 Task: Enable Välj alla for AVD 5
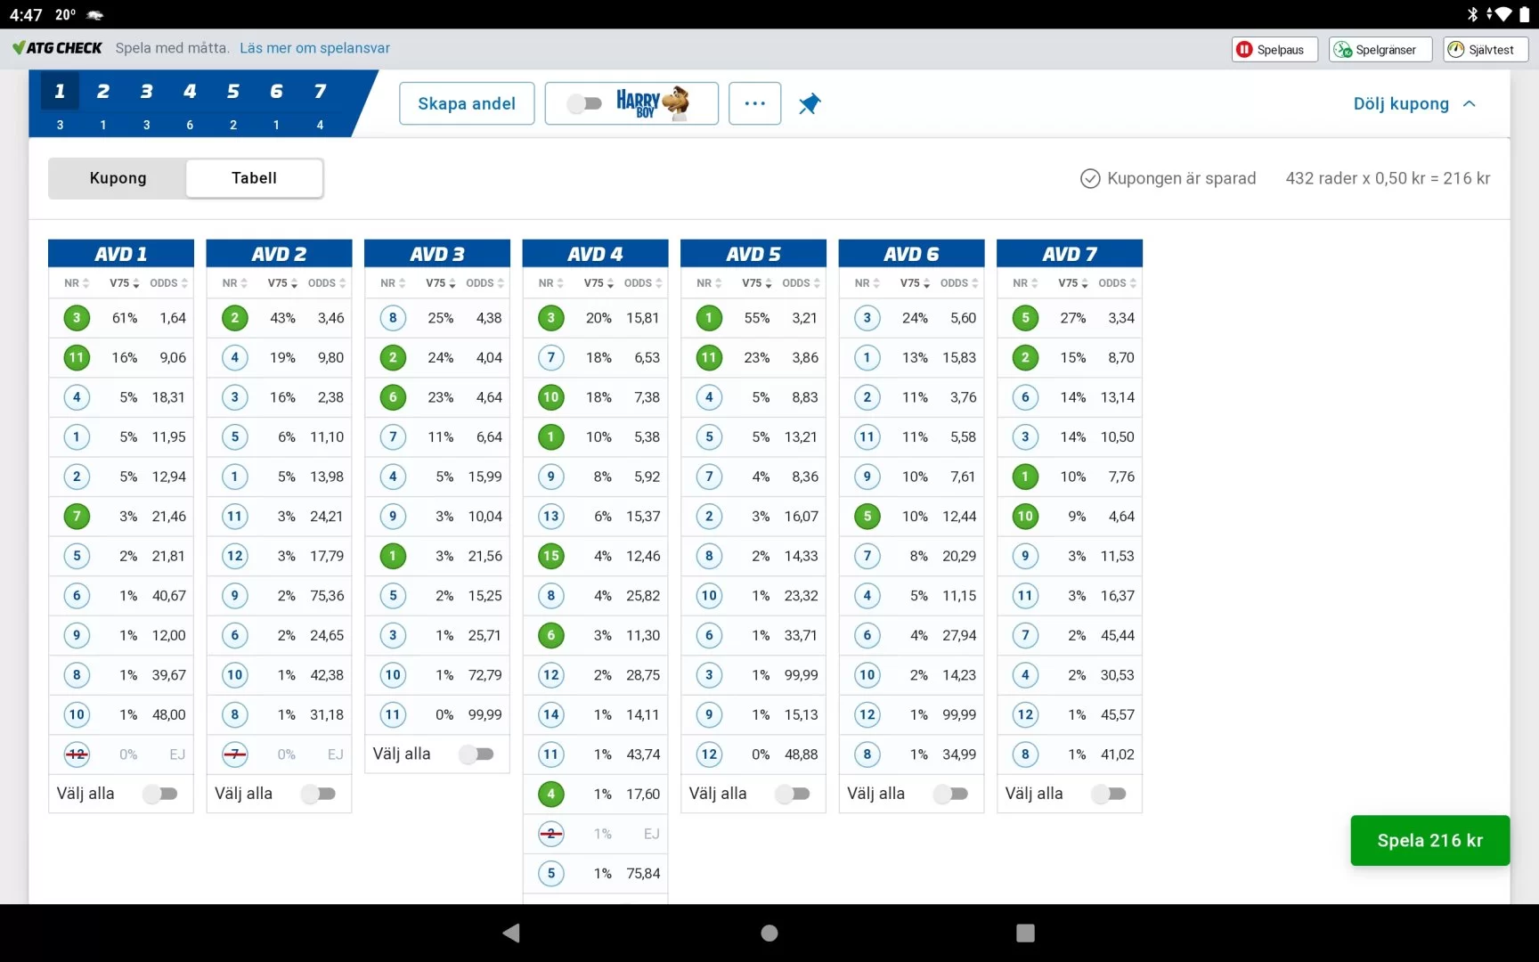(x=793, y=794)
